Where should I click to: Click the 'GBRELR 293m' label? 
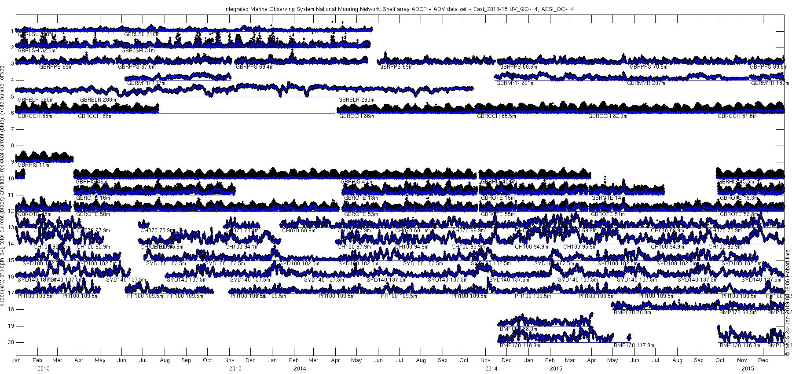click(x=356, y=100)
